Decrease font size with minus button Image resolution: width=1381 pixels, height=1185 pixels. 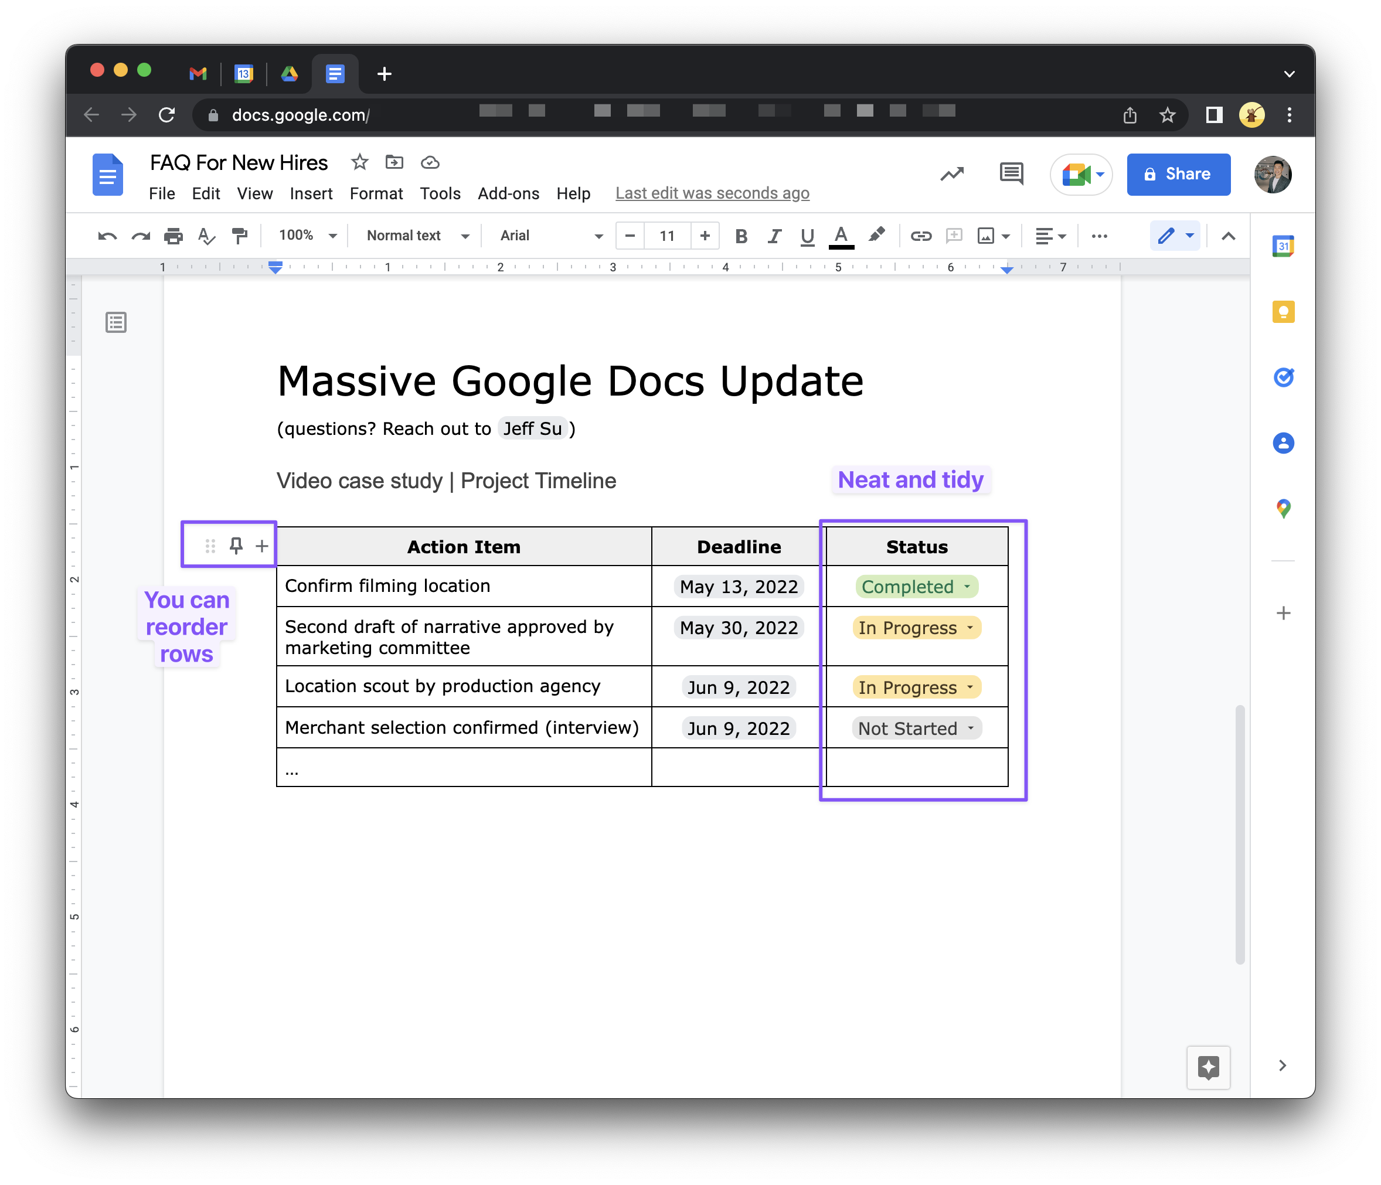point(630,235)
